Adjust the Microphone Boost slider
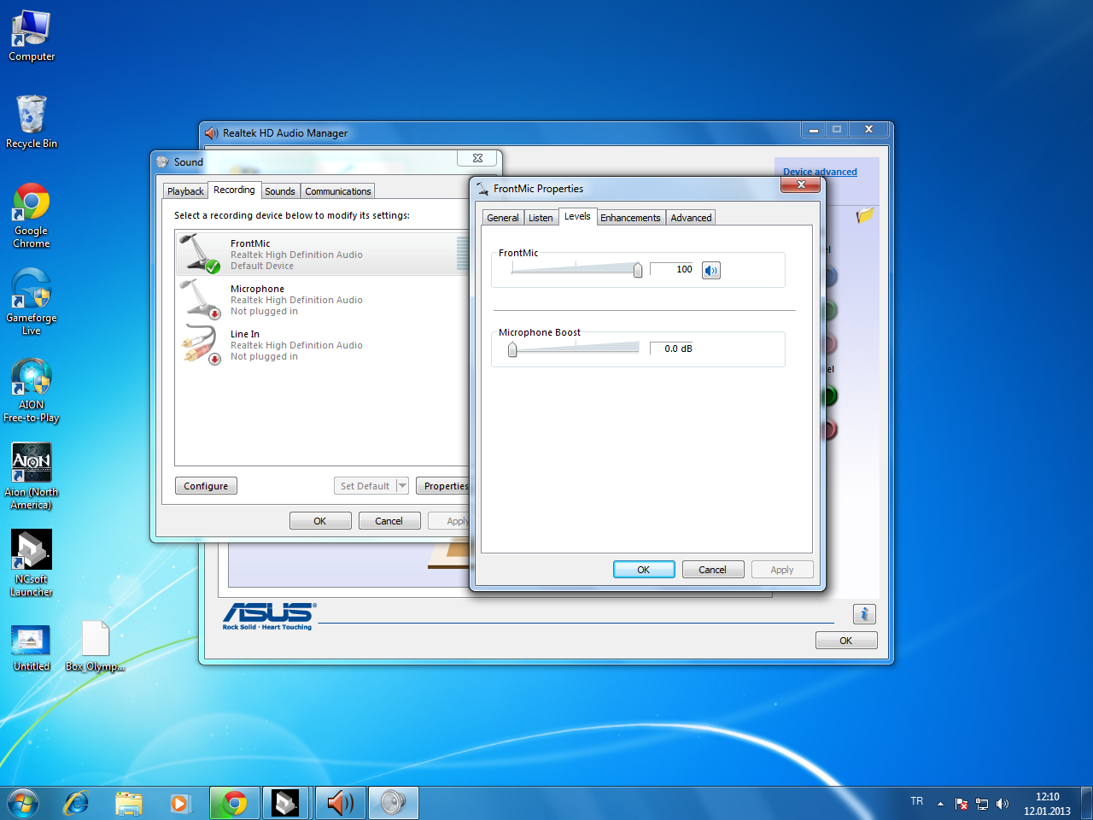 tap(512, 348)
